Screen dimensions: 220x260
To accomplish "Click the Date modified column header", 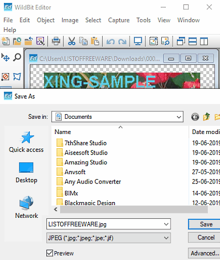I will point(206,132).
